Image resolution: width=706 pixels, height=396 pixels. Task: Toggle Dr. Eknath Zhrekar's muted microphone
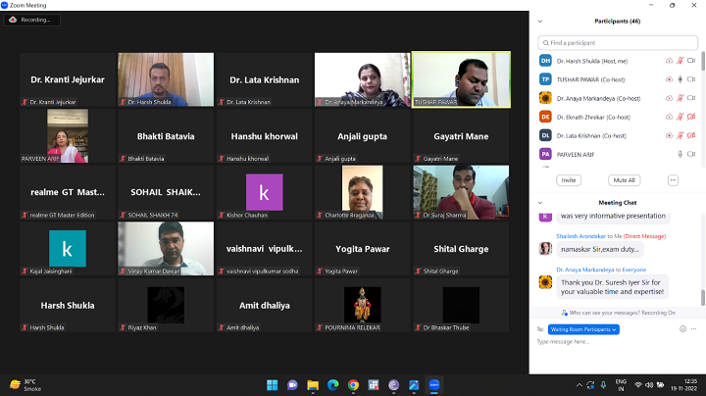coord(680,117)
